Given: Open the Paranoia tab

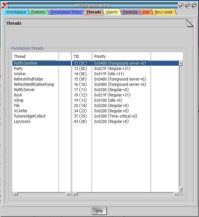Looking at the screenshot, I should click(130, 12).
